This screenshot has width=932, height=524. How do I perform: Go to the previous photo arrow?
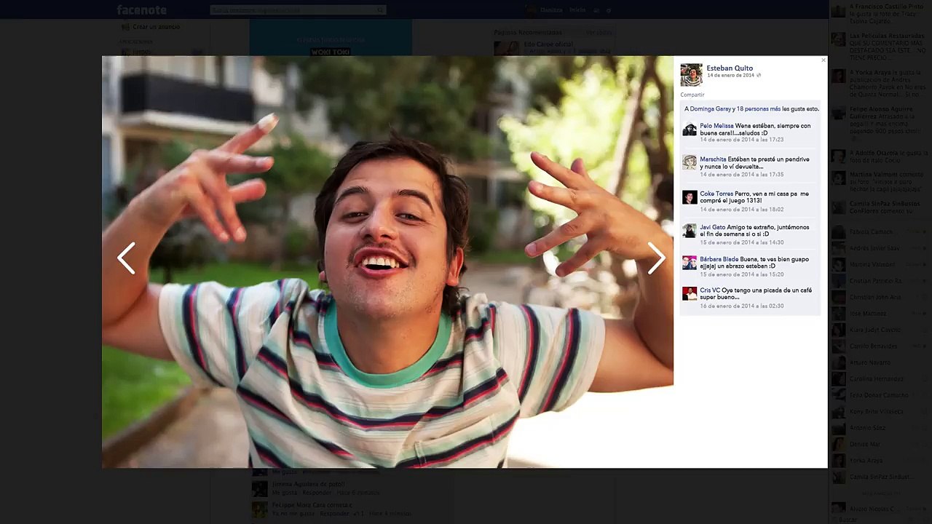pos(127,258)
